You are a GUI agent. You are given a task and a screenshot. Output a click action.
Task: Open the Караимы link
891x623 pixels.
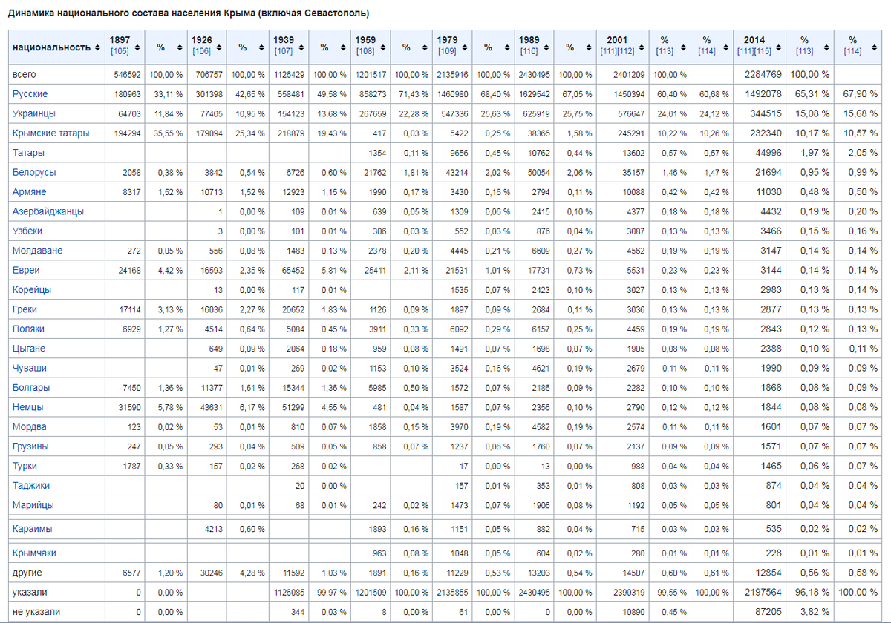(x=32, y=529)
